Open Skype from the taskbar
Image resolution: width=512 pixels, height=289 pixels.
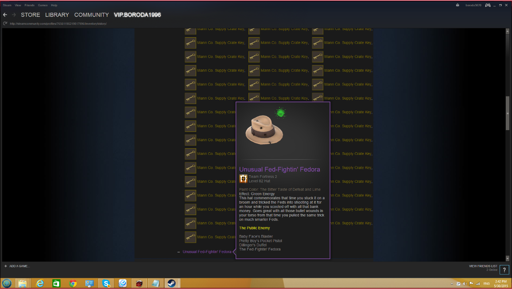[x=106, y=283]
